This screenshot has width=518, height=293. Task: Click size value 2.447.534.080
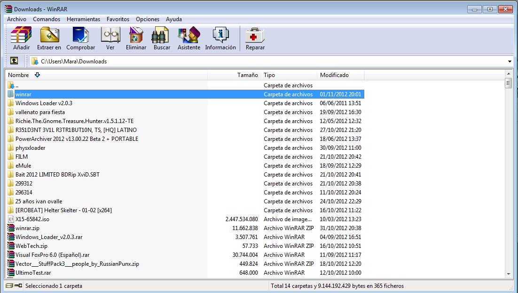(x=242, y=219)
